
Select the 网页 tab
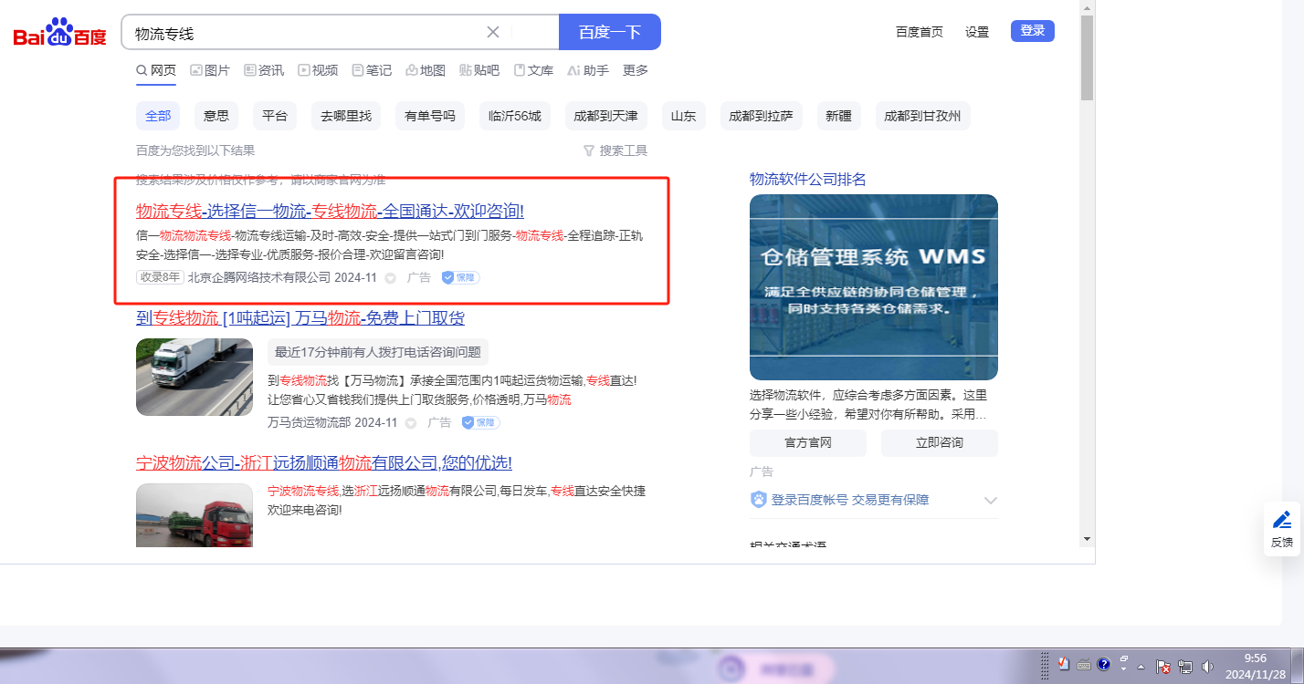pos(156,70)
